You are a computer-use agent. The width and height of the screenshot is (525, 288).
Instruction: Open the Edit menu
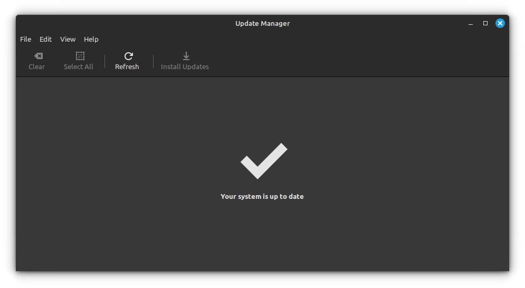[x=45, y=40]
